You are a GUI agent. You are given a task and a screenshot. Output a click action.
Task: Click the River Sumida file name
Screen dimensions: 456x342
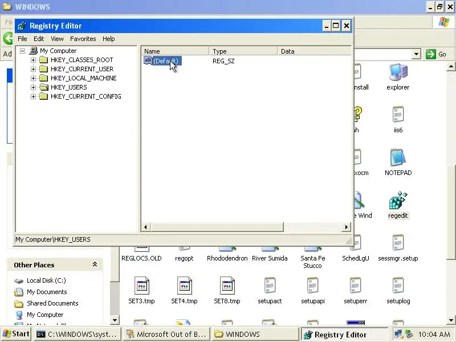270,258
